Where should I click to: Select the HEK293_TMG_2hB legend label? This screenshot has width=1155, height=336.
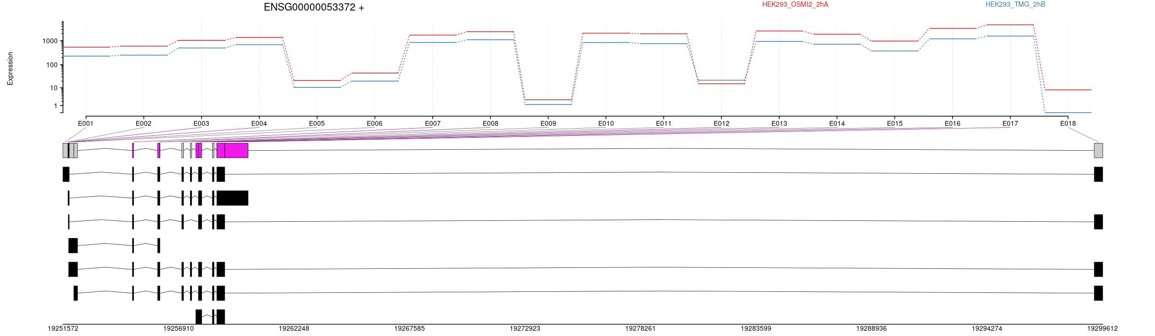(x=1015, y=4)
